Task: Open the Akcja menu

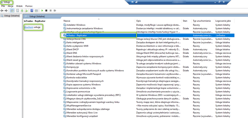Action: (x=11, y=6)
